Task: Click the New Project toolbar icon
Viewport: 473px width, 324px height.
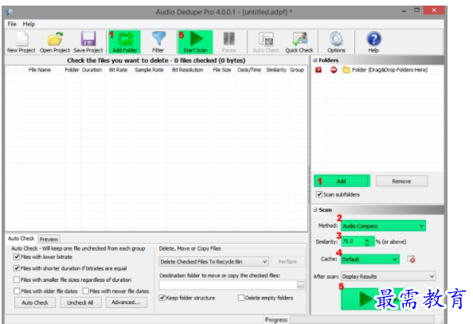Action: click(21, 42)
